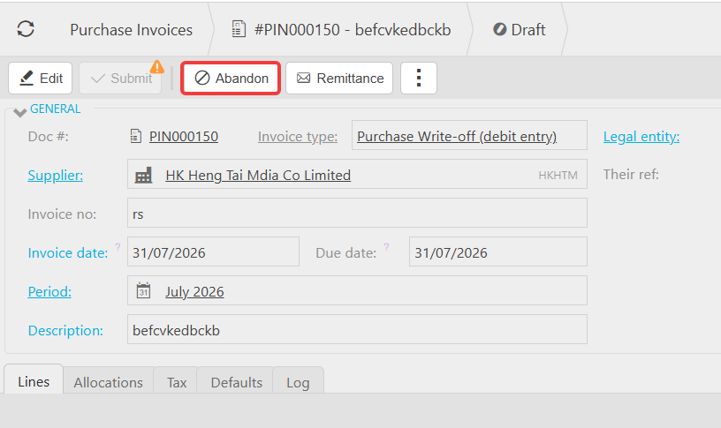Click the supplier building icon

click(x=143, y=175)
